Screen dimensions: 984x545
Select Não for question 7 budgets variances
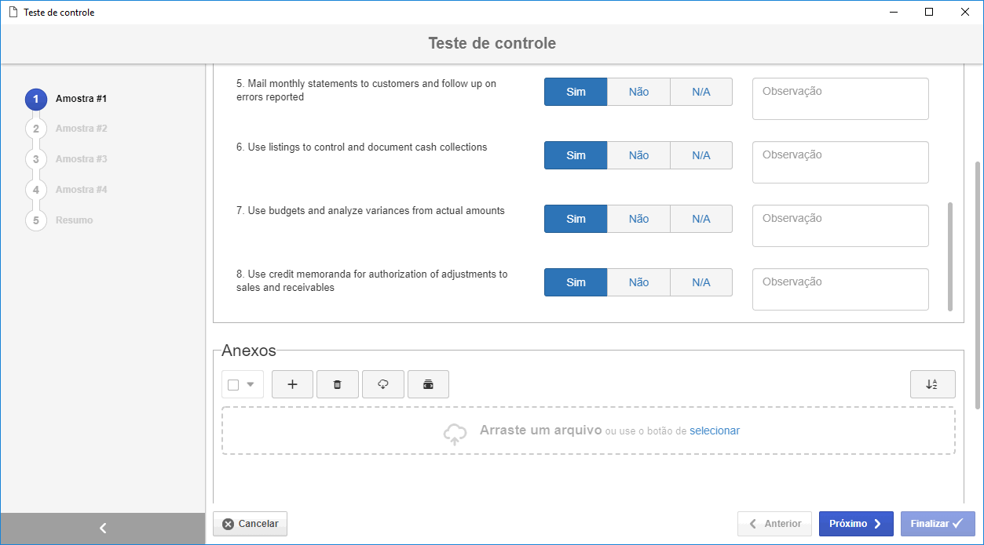tap(638, 219)
